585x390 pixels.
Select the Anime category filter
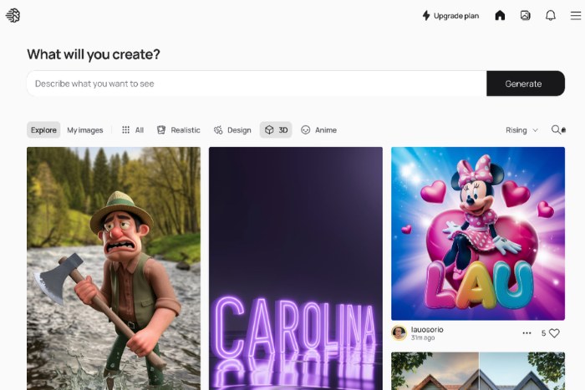(318, 129)
